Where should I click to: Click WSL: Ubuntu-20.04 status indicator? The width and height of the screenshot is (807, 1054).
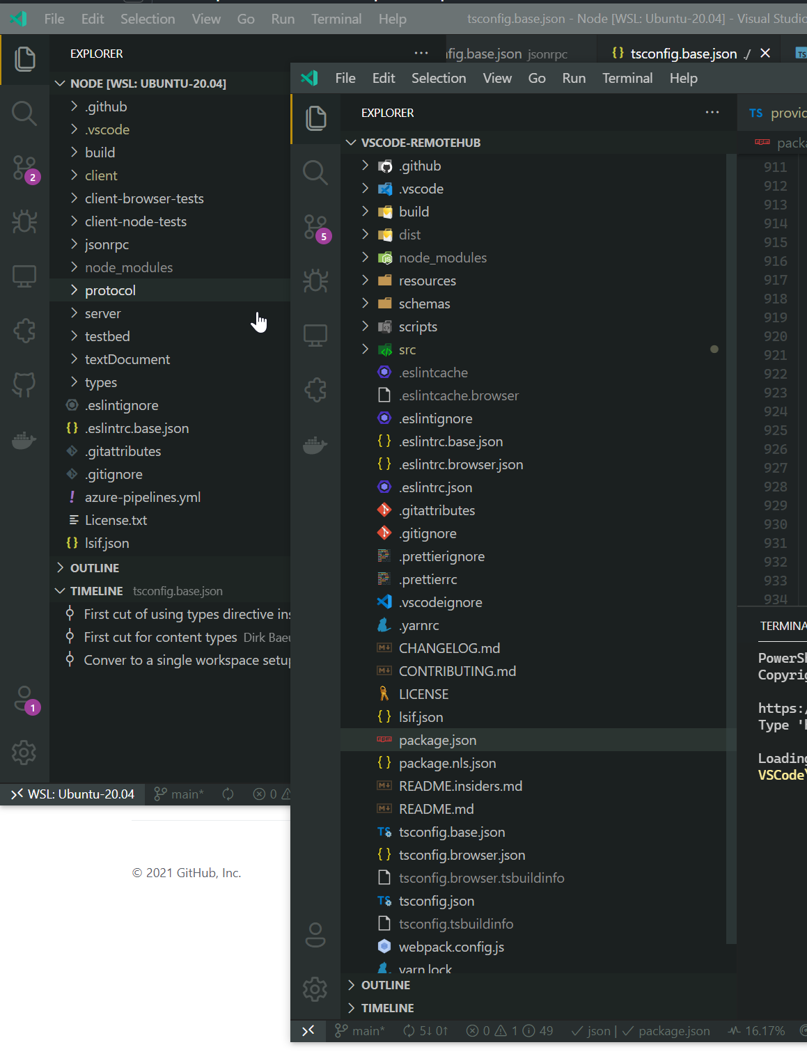73,794
